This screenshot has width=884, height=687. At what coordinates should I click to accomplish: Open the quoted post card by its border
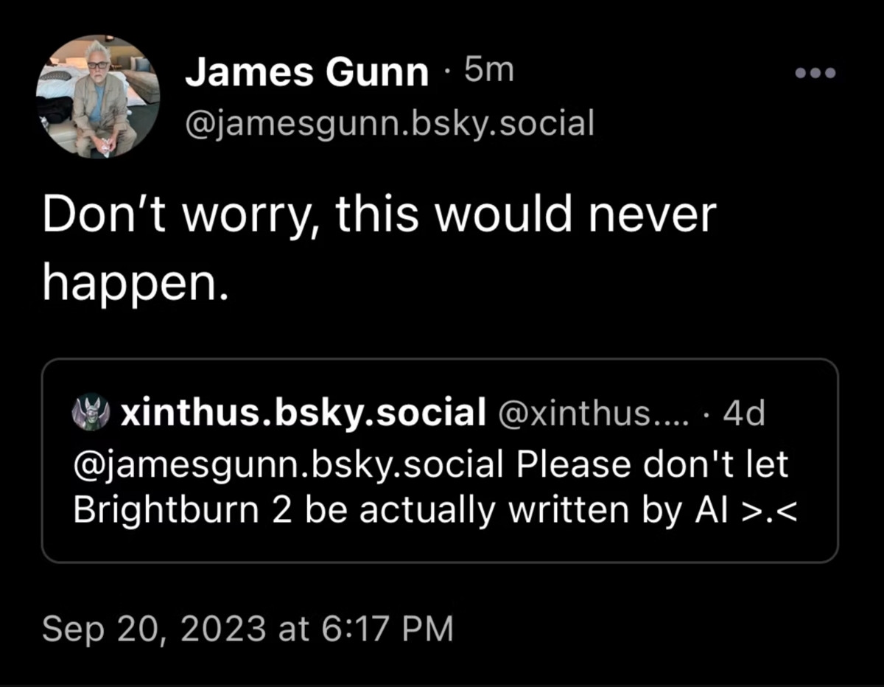(x=440, y=461)
